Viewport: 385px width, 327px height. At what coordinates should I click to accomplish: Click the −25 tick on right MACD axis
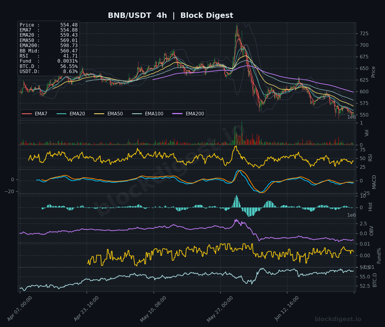365,193
